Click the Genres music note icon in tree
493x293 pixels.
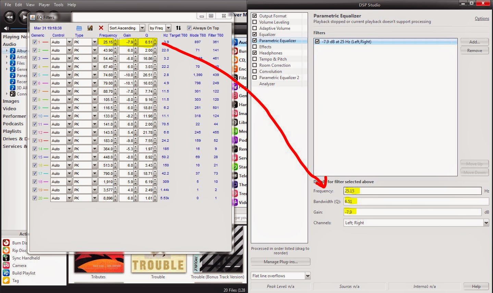(13, 69)
